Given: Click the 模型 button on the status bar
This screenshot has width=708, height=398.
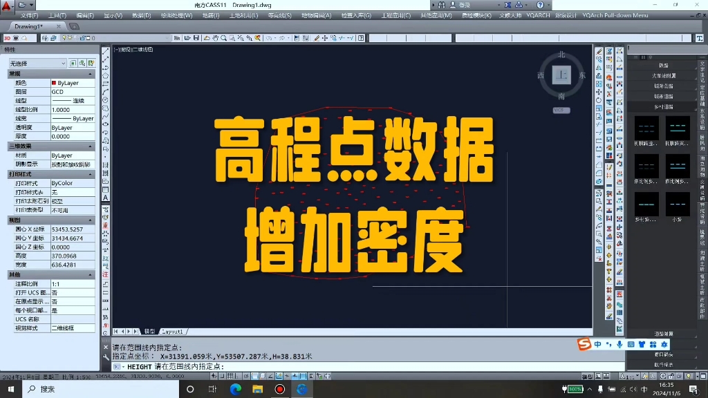Looking at the screenshot, I should point(588,375).
